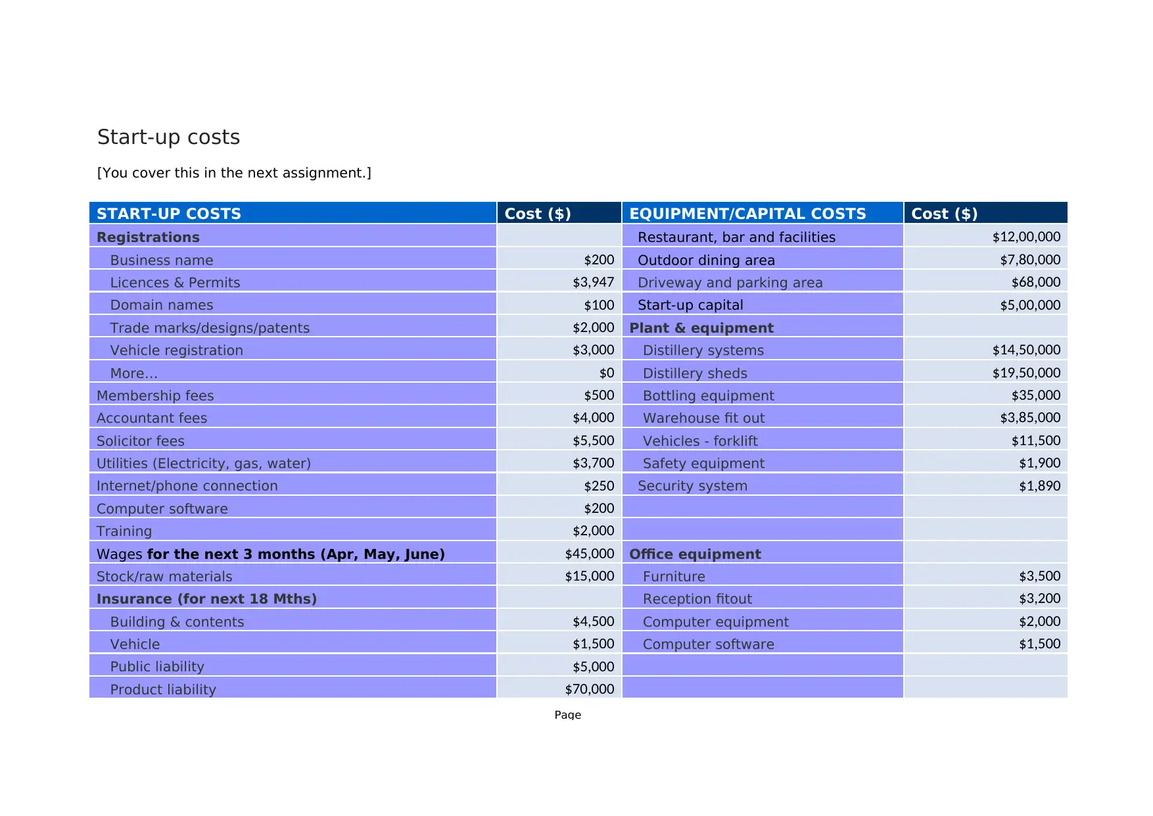Screen dimensions: 1153x816
Task: Select the $14,50,000 cost value
Action: (x=1026, y=350)
